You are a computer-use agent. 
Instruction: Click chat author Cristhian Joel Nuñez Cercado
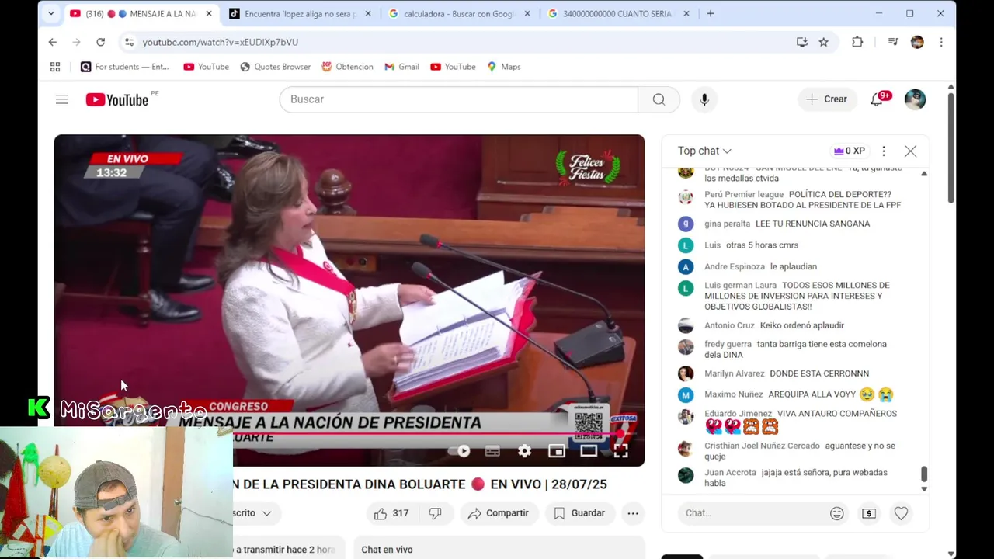(762, 446)
